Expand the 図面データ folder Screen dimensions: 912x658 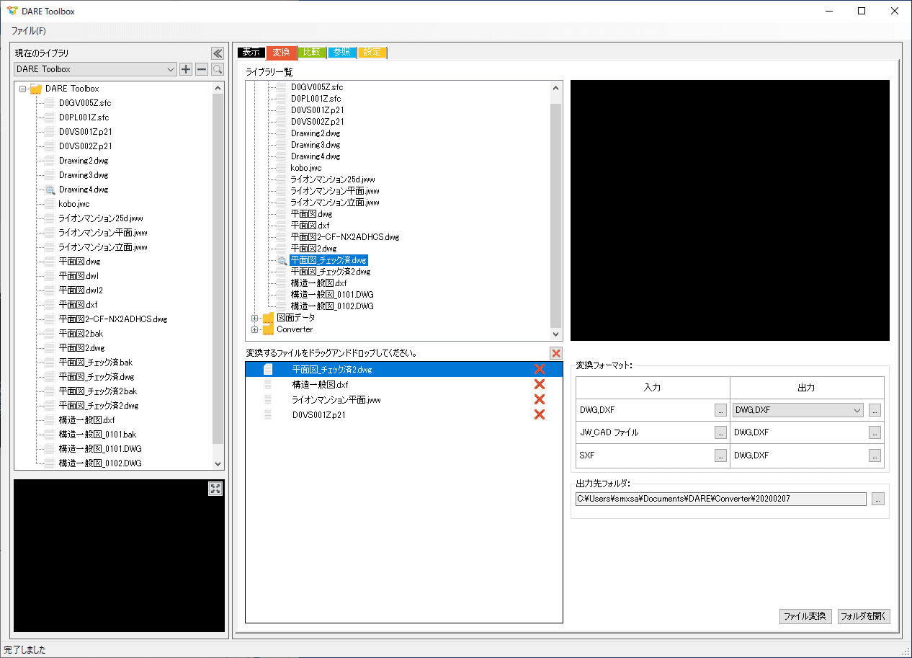coord(255,318)
